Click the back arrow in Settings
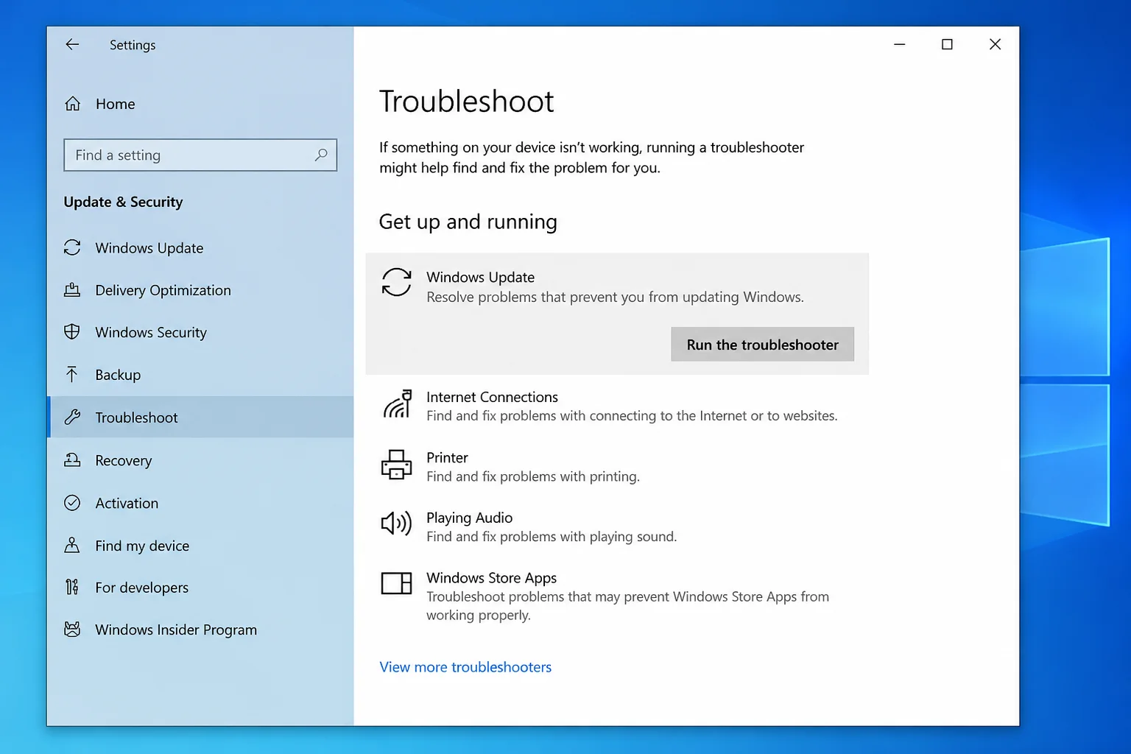 click(x=72, y=44)
